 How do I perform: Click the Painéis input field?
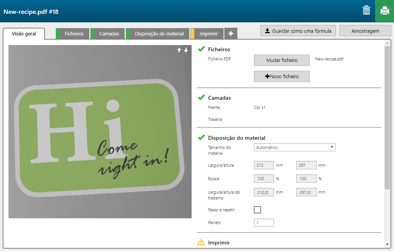(264, 223)
